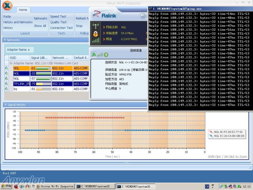Click network icon of the TP-LINK_05 row
This screenshot has width=253, height=190.
pyautogui.click(x=6, y=84)
